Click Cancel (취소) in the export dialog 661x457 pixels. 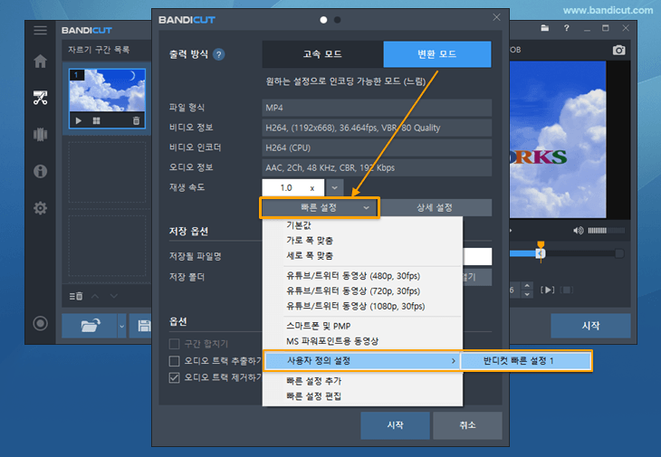click(467, 425)
